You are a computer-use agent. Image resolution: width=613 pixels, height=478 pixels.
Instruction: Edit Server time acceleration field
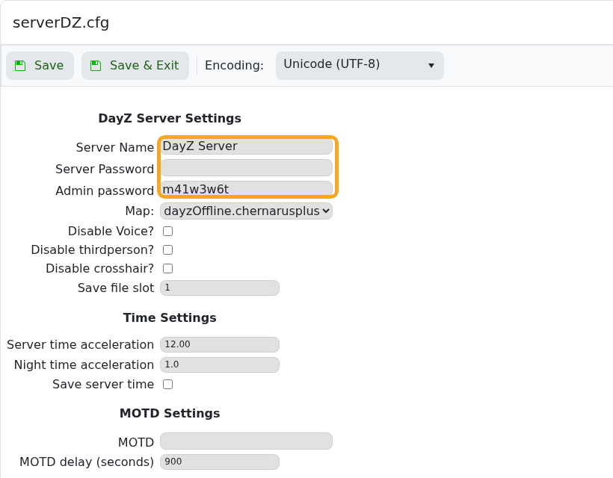[x=220, y=344]
